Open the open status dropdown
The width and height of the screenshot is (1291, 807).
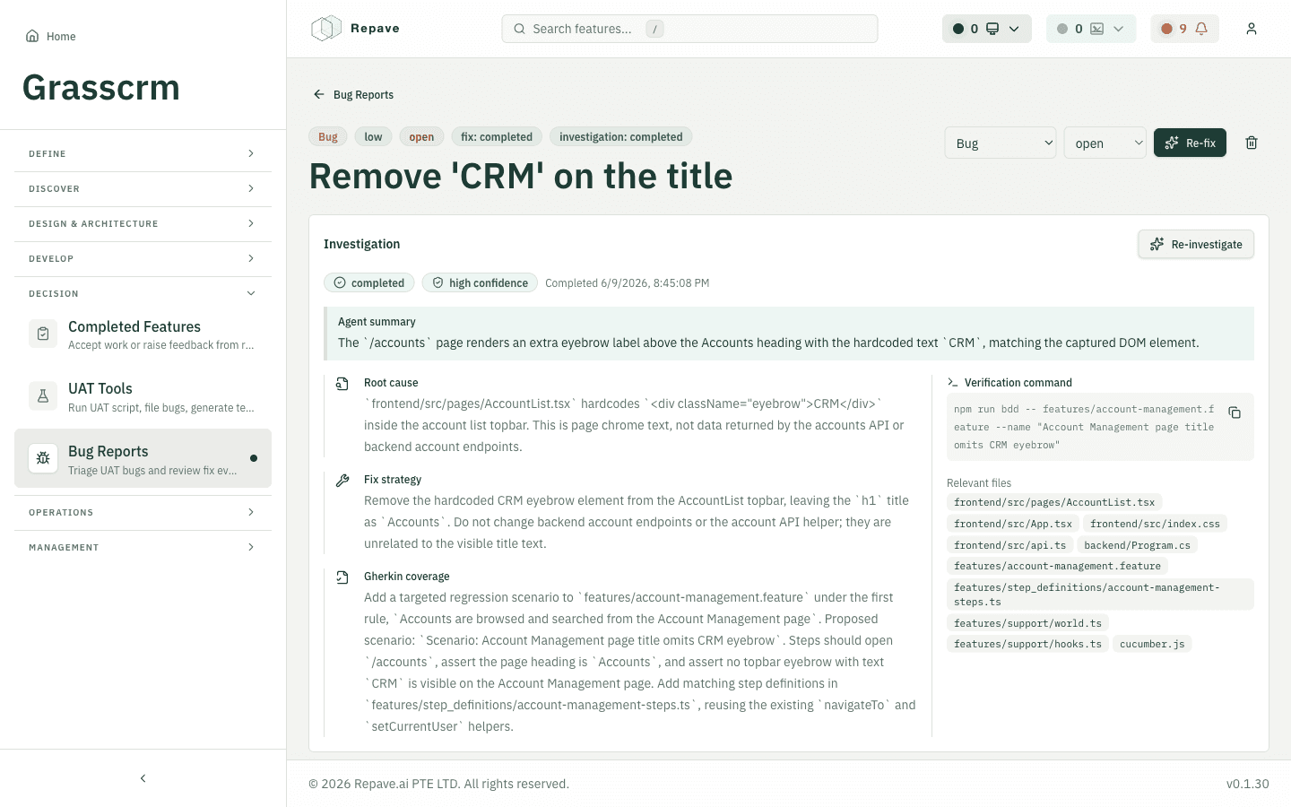pos(1105,143)
